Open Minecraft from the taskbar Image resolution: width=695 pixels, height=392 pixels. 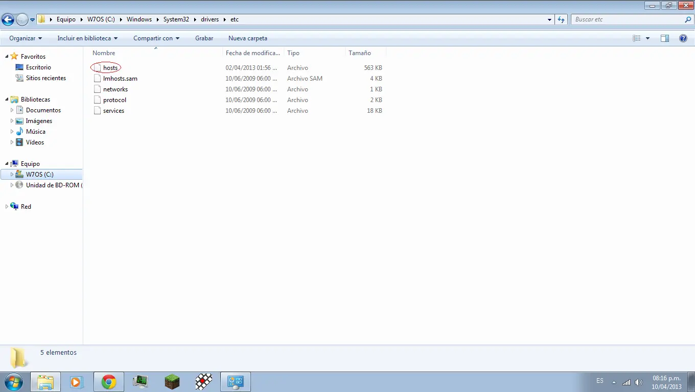(172, 382)
